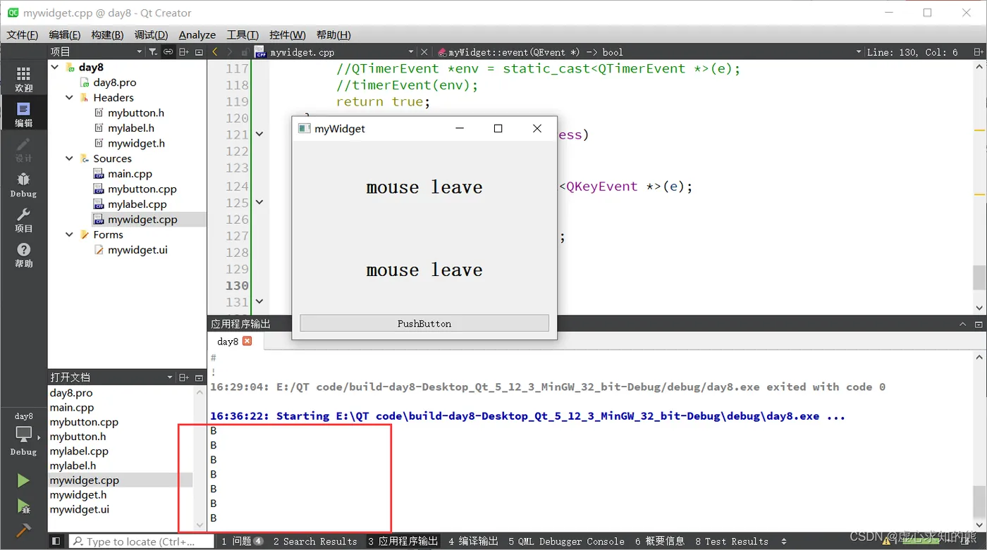Open 3 应用程序输出 pane

click(403, 541)
